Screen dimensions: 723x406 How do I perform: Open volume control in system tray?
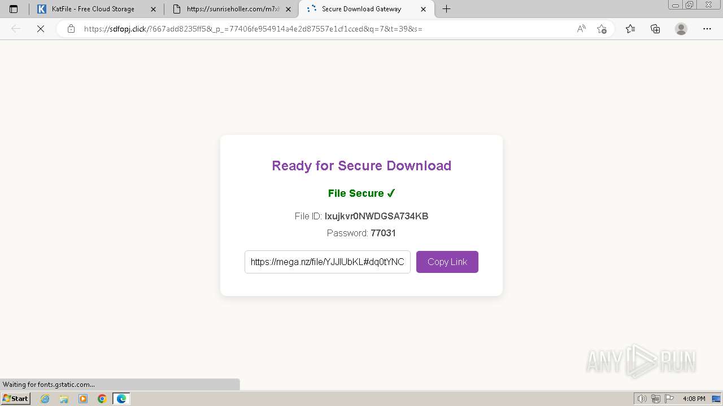click(x=642, y=399)
